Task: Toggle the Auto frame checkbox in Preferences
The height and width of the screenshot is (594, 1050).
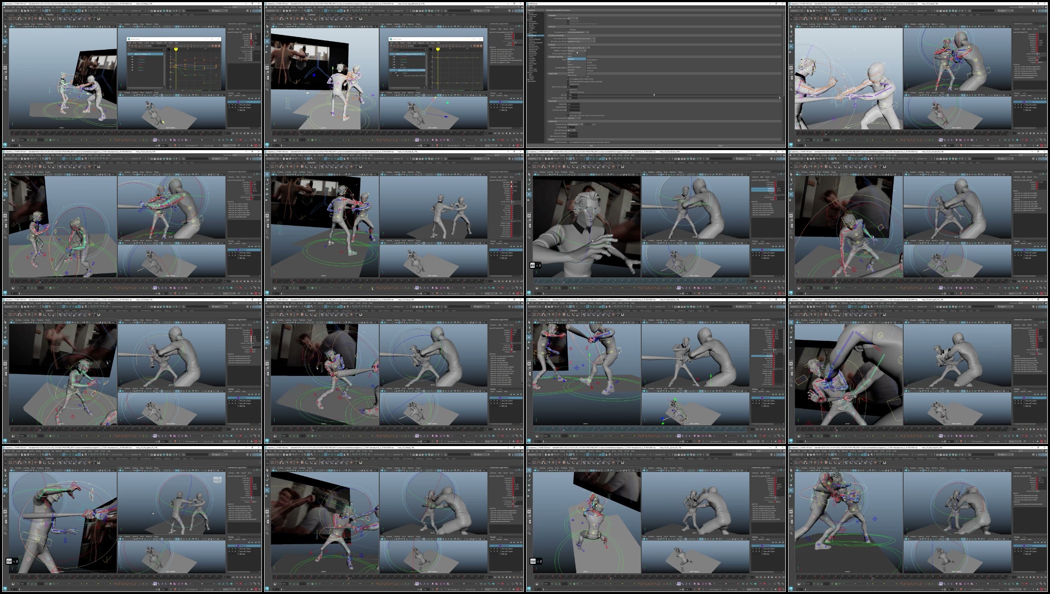Action: pyautogui.click(x=568, y=90)
